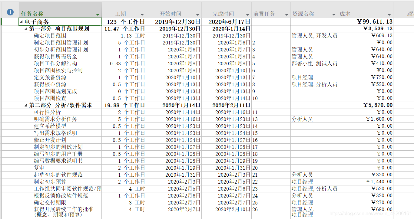Select the 资源名称 column header
414x219 pixels.
pyautogui.click(x=314, y=10)
